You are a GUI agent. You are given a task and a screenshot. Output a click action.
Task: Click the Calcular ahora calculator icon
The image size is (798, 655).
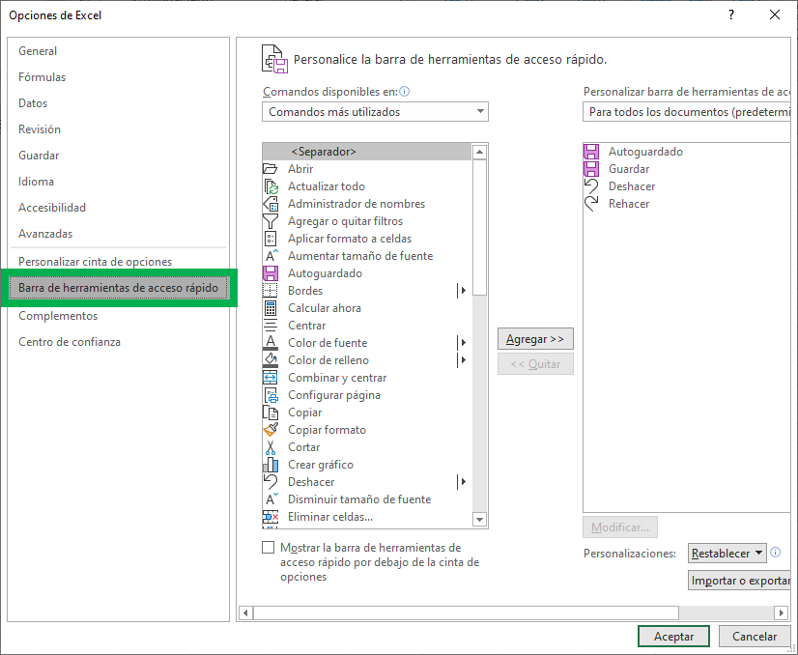[x=271, y=308]
